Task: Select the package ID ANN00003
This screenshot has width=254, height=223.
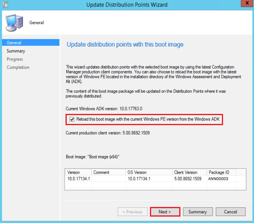Action: coord(218,179)
